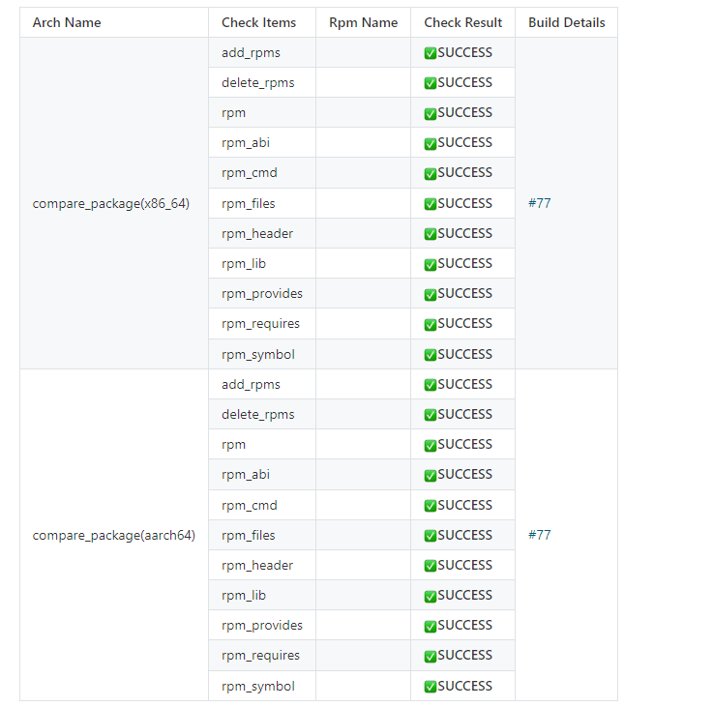Image resolution: width=714 pixels, height=707 pixels.
Task: Click the Arch Name column header
Action: click(67, 22)
